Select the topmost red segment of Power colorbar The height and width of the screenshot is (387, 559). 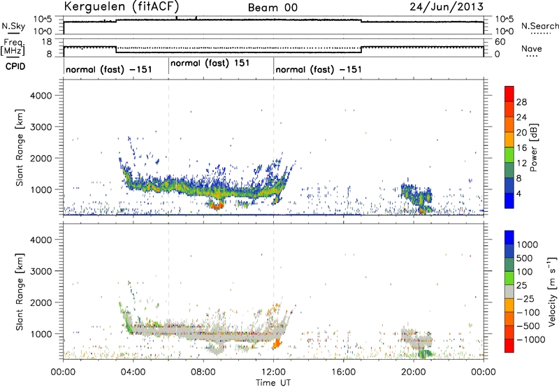(509, 94)
